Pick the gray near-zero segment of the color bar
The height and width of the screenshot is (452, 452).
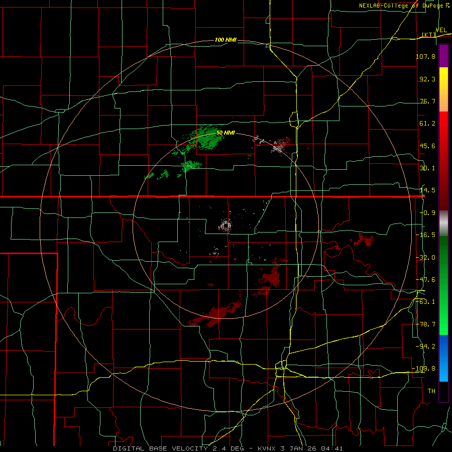443,223
